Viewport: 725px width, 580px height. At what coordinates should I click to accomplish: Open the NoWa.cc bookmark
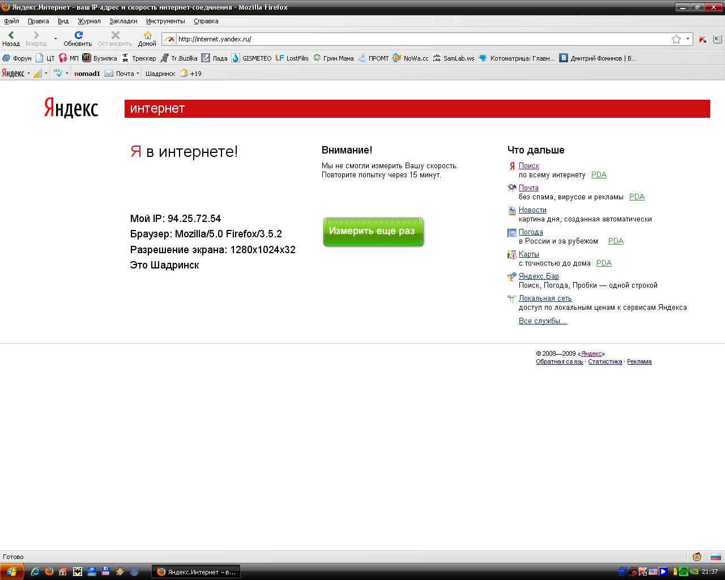pyautogui.click(x=411, y=58)
